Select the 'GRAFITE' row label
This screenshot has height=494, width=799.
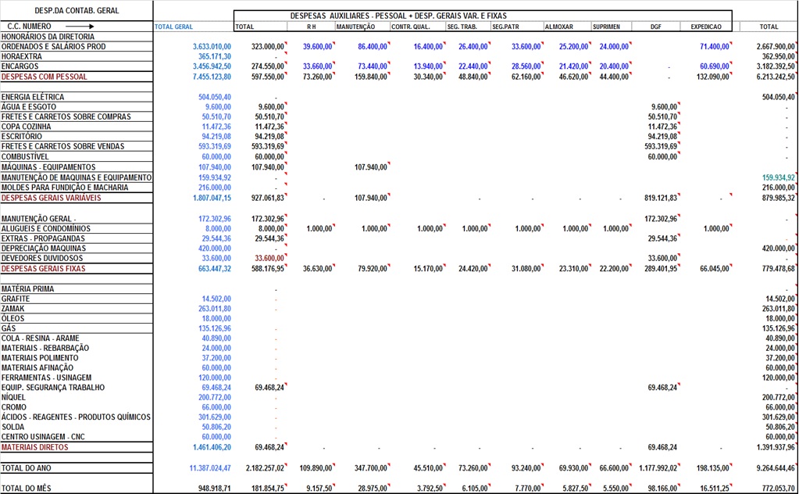[x=16, y=299]
